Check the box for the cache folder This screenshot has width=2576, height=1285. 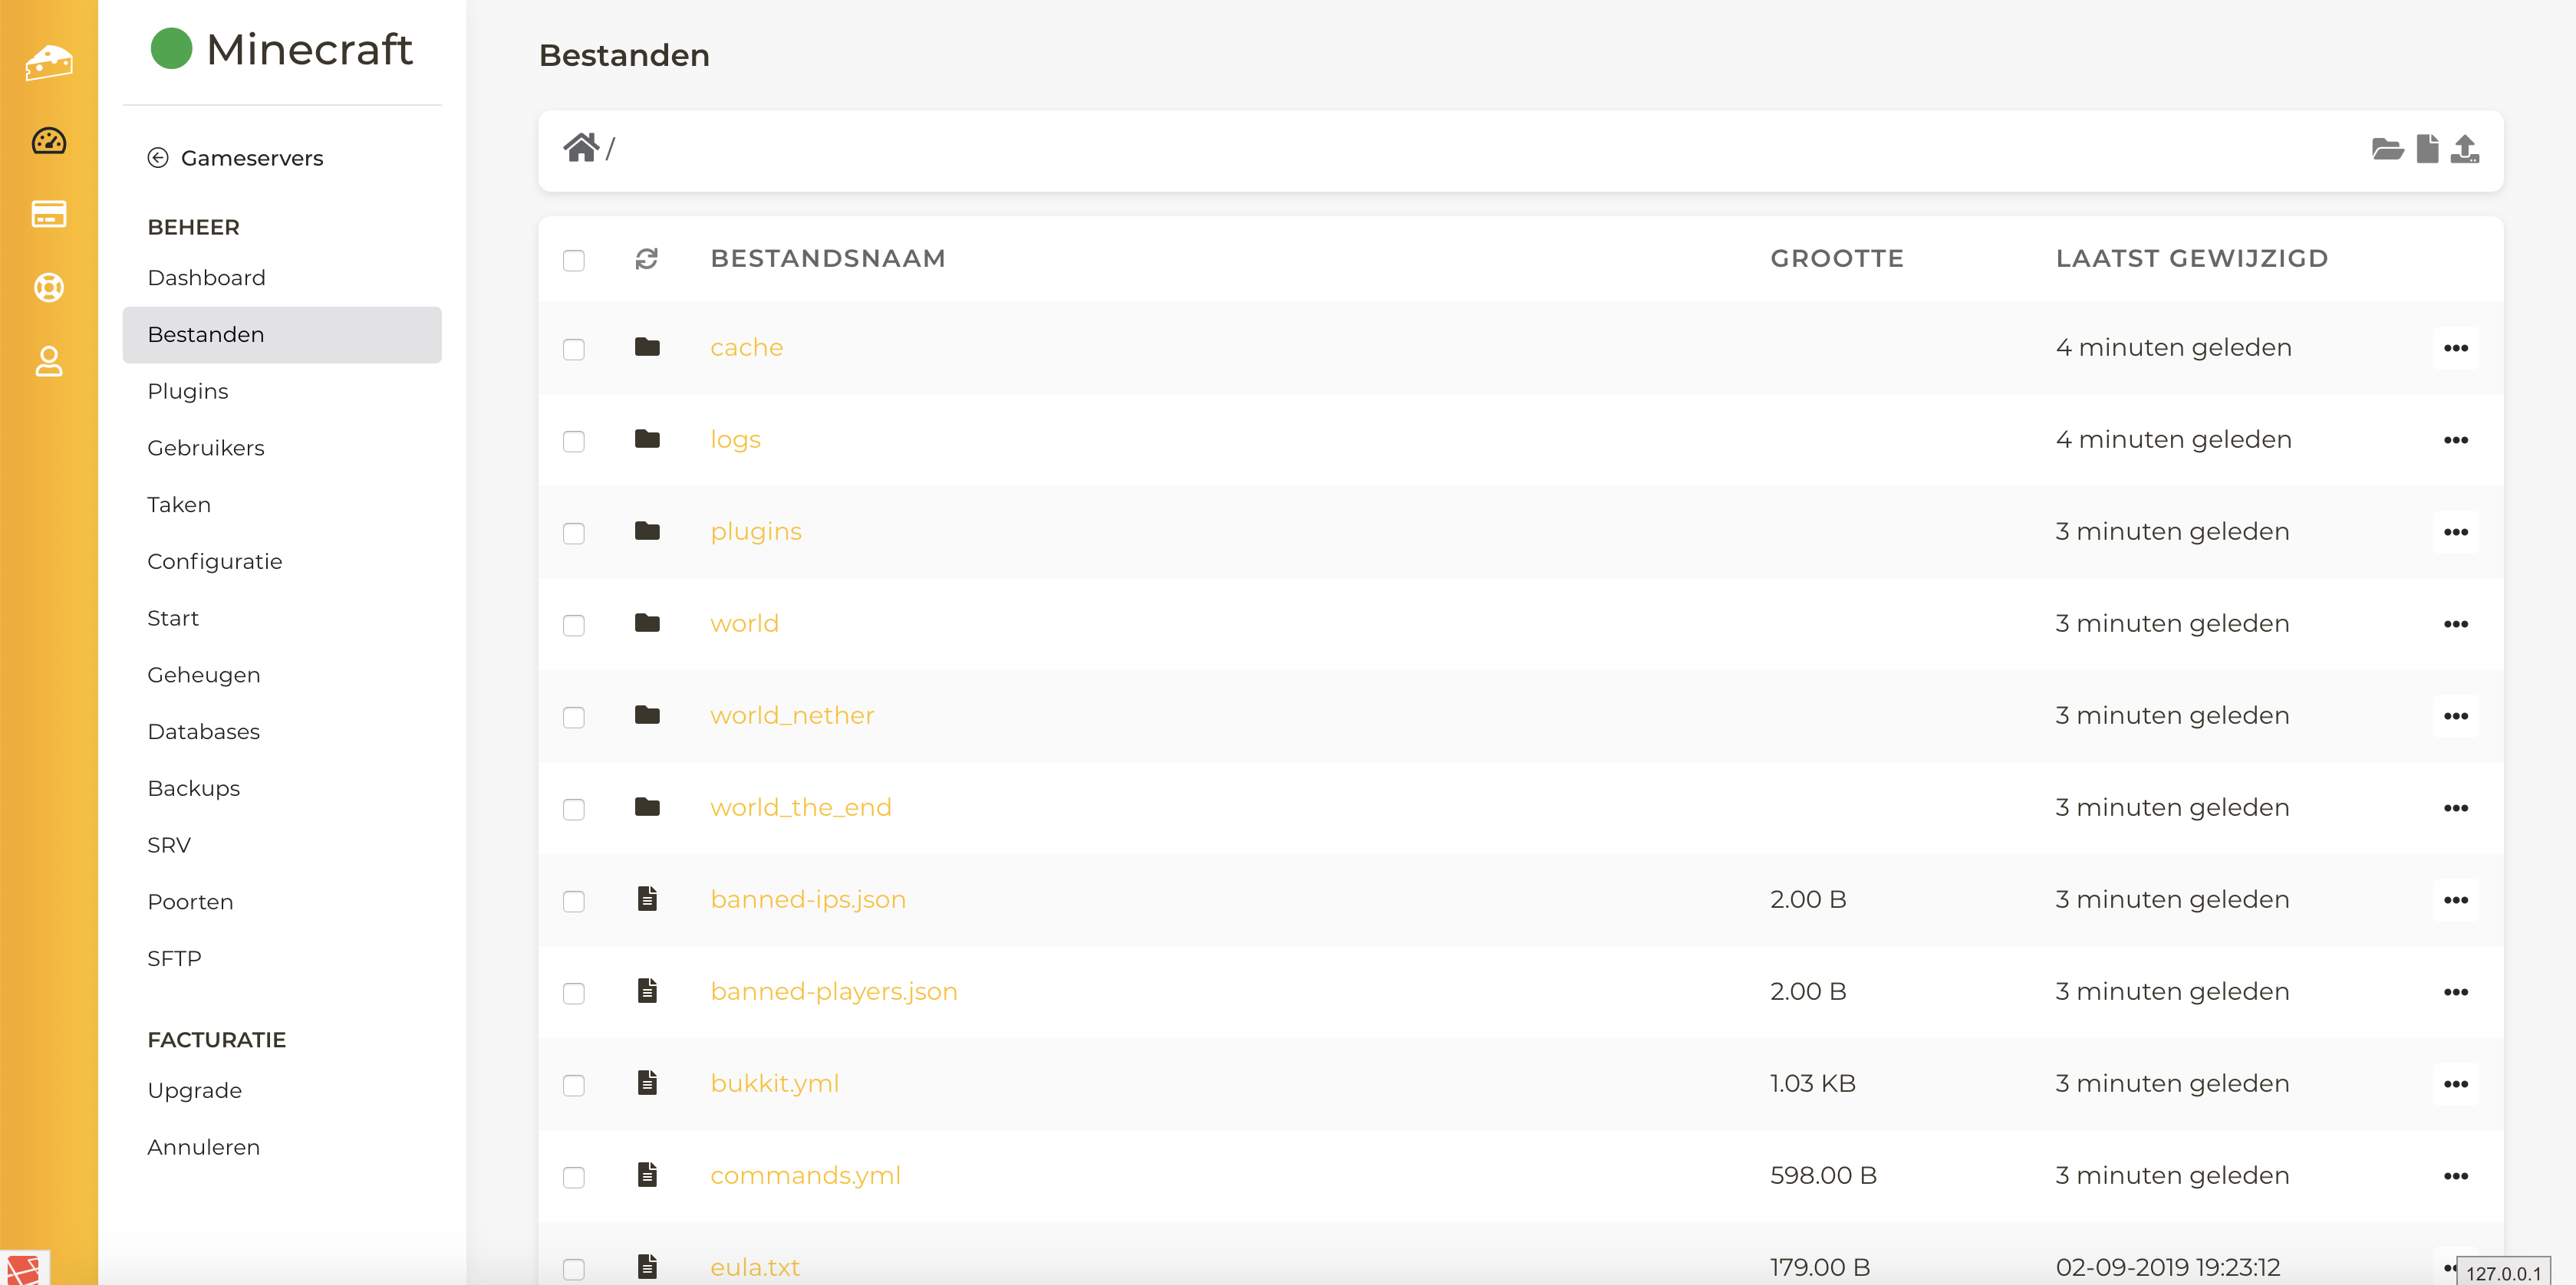(573, 350)
